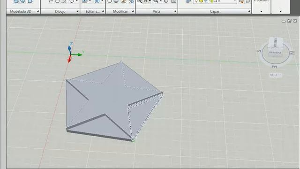300x169 pixels.
Task: Restore the drawing viewport window
Action: coord(289,21)
